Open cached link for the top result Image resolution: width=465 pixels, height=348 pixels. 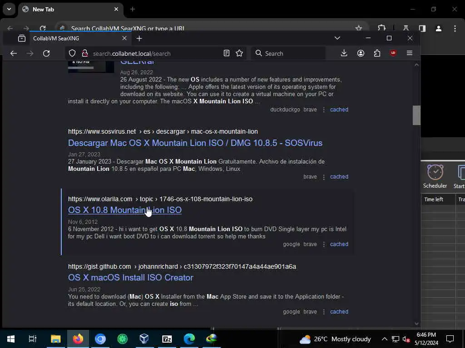click(339, 110)
